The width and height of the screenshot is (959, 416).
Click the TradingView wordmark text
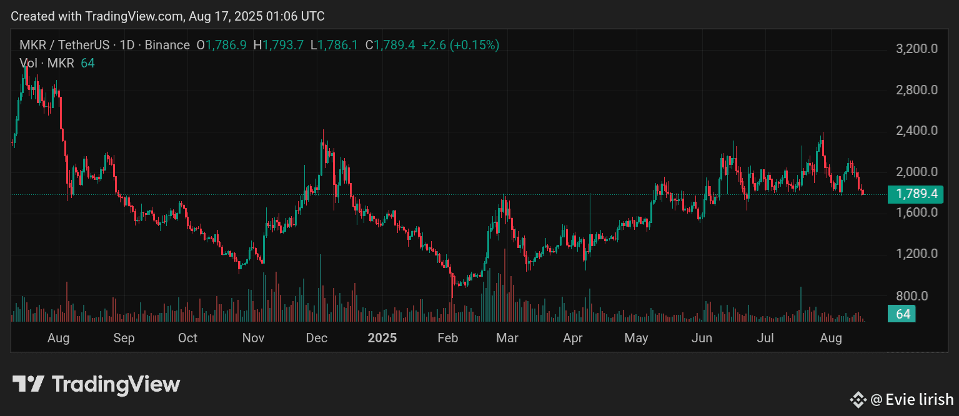click(x=116, y=384)
